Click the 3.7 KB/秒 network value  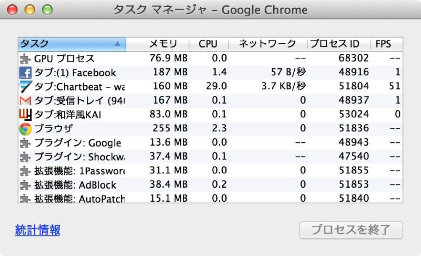pos(284,86)
